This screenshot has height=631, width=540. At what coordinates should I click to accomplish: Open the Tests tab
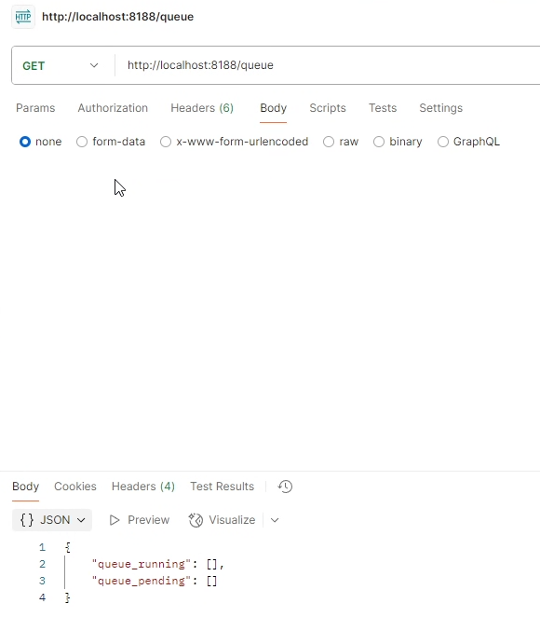pyautogui.click(x=383, y=108)
